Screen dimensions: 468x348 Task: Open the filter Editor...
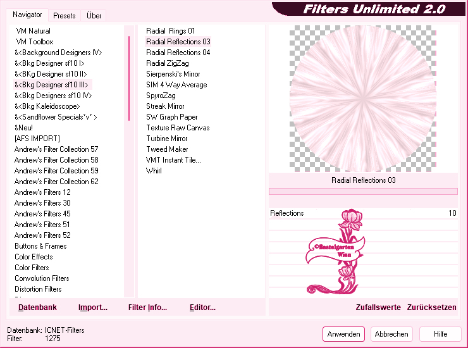click(x=202, y=308)
